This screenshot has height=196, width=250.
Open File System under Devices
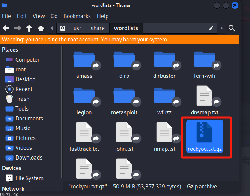[x=24, y=178]
